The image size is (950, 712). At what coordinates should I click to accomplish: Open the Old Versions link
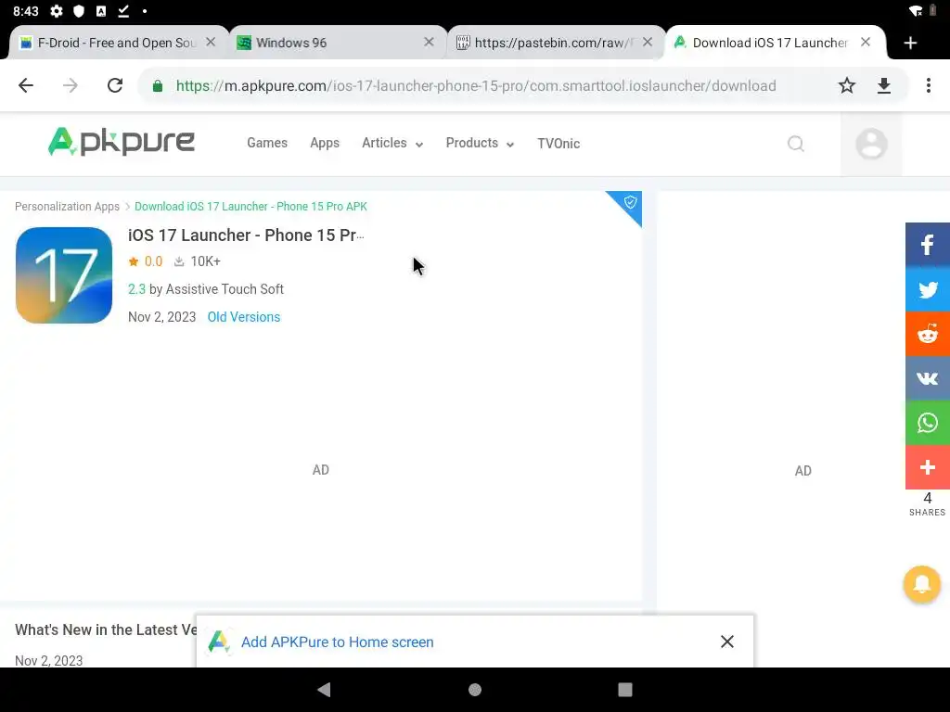[244, 317]
